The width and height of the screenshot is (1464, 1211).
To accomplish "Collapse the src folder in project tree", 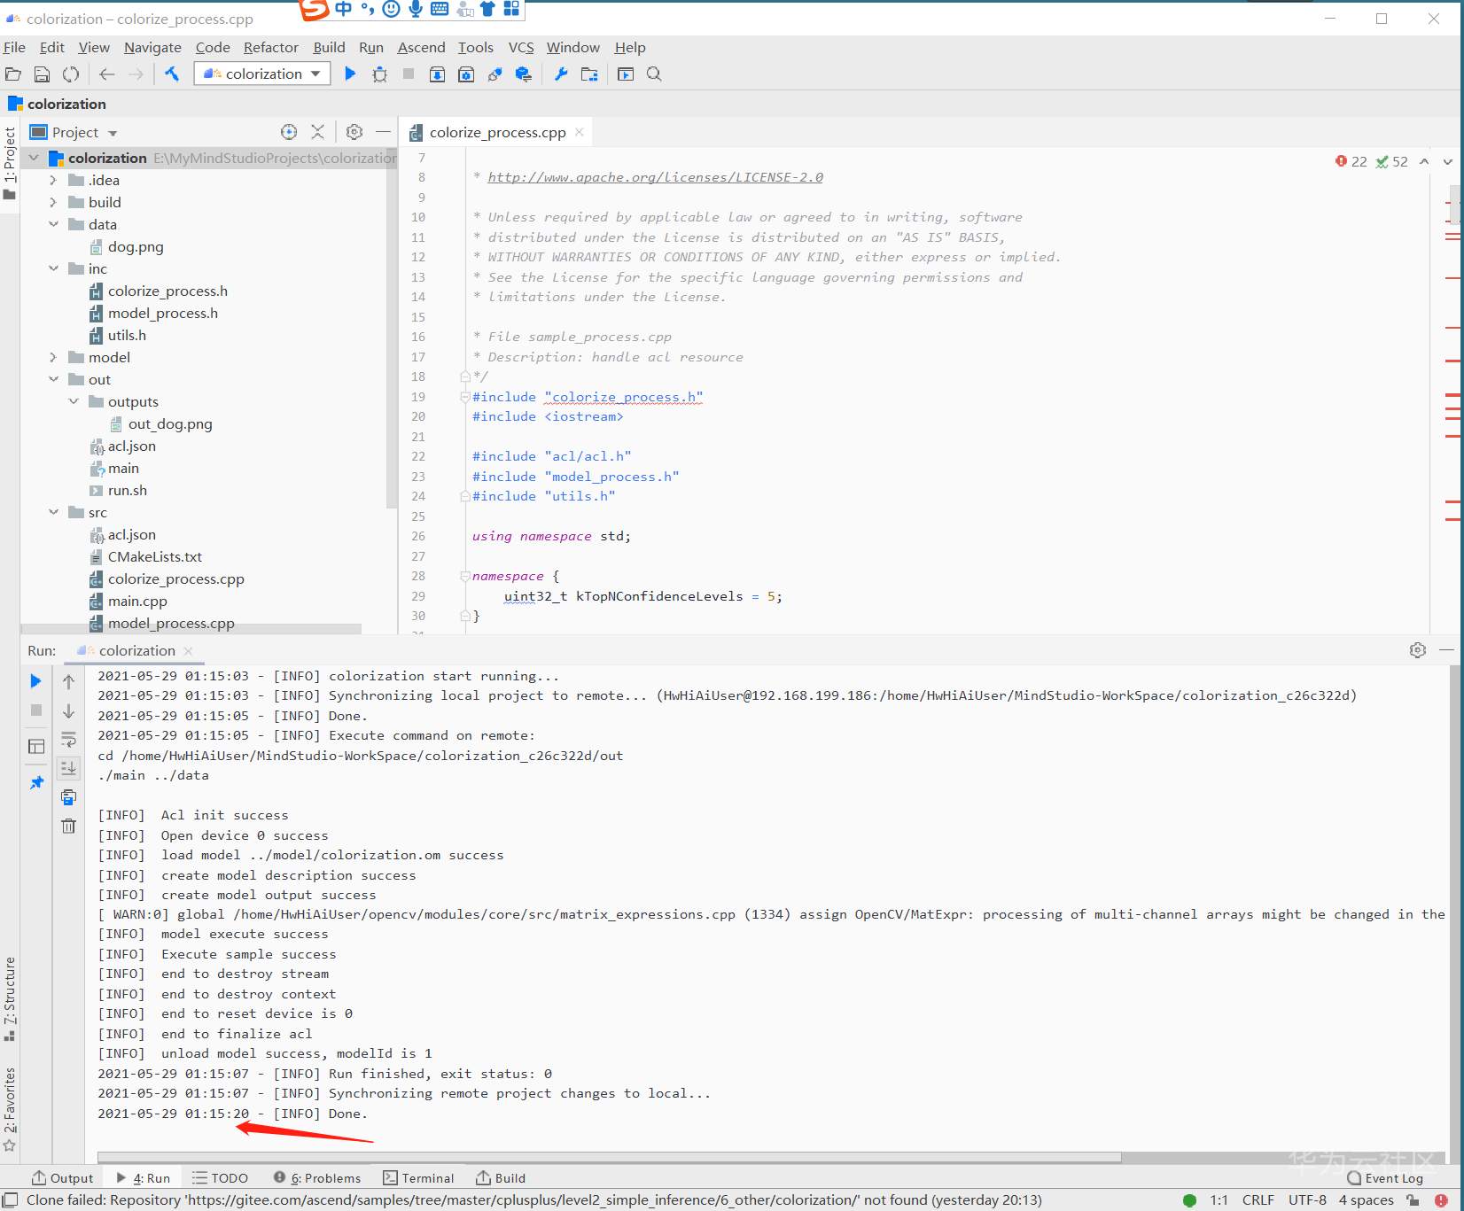I will click(53, 512).
